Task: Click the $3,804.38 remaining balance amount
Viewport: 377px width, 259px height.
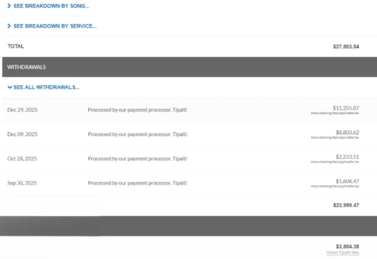Action: [x=347, y=247]
